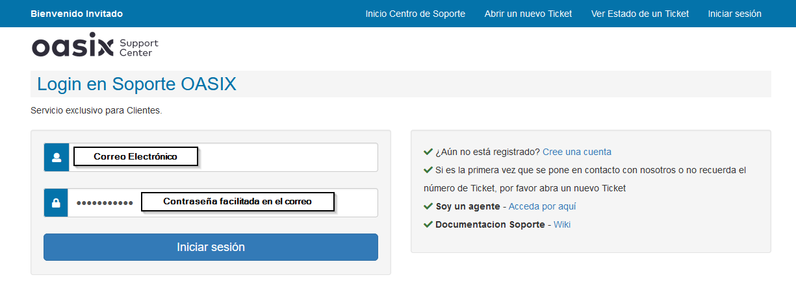The width and height of the screenshot is (796, 288).
Task: Click the password field with masked dots
Action: pos(104,203)
